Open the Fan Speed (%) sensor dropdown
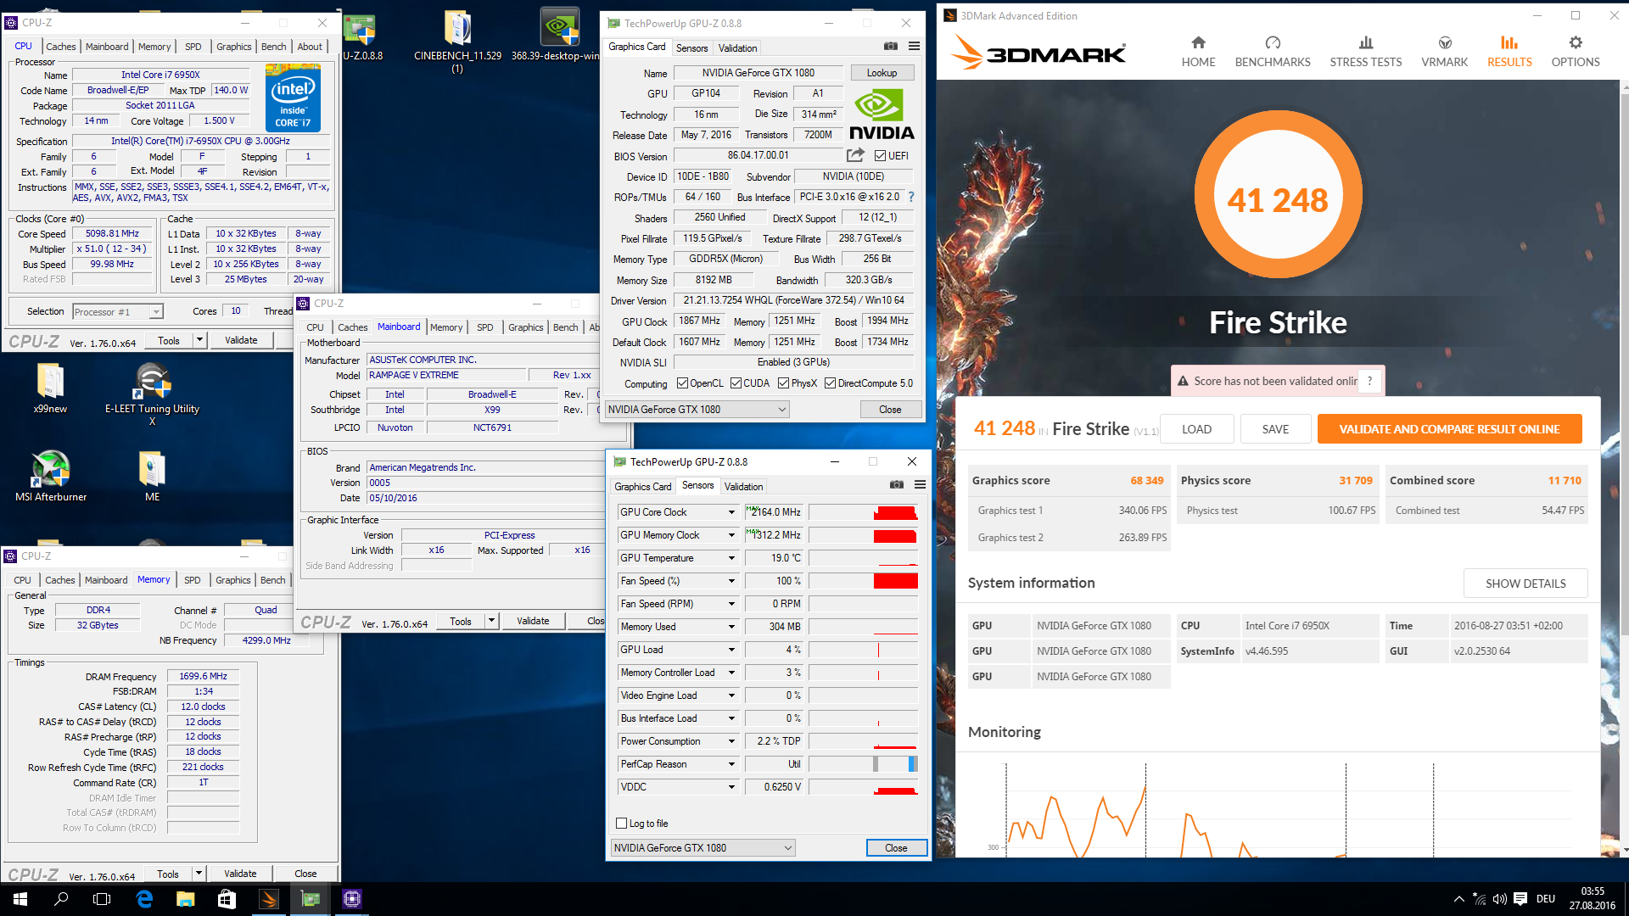Image resolution: width=1629 pixels, height=916 pixels. [731, 581]
